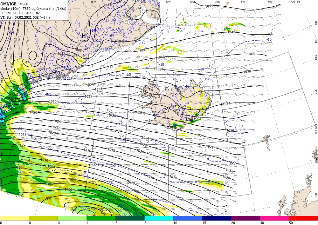Click legend value '5'
Viewport: 318px width, 225px height.
point(145,223)
